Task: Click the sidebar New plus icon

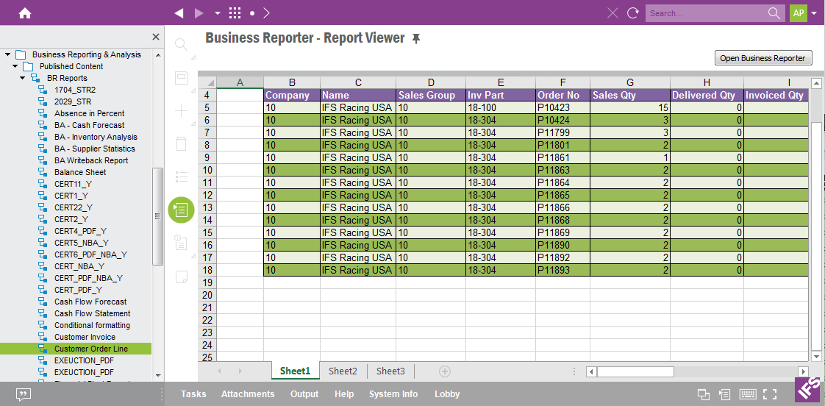Action: pos(181,110)
